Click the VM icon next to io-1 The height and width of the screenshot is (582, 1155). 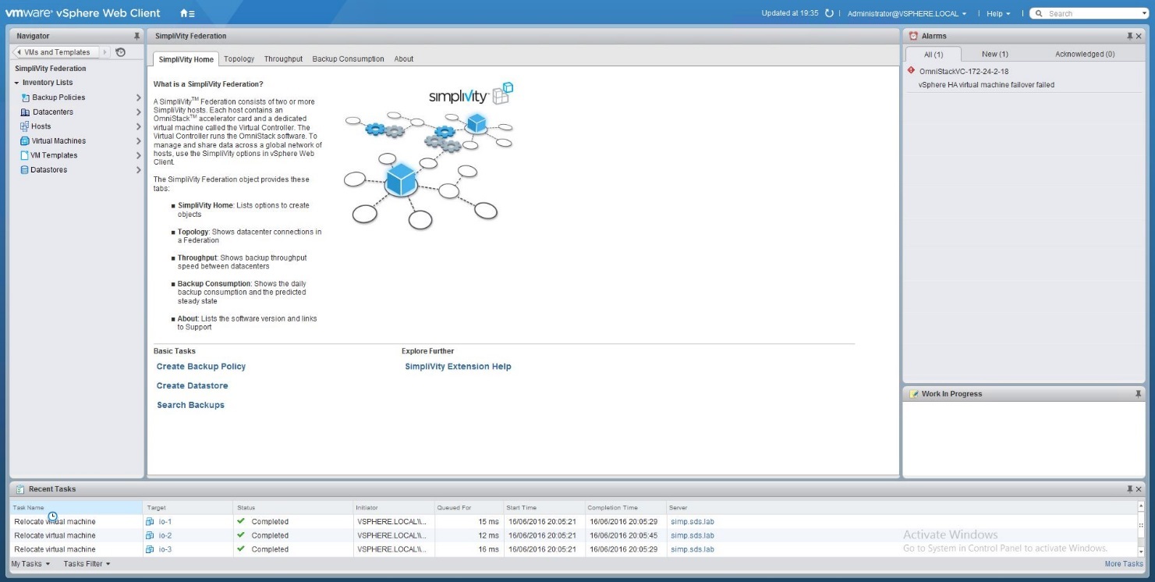point(150,522)
